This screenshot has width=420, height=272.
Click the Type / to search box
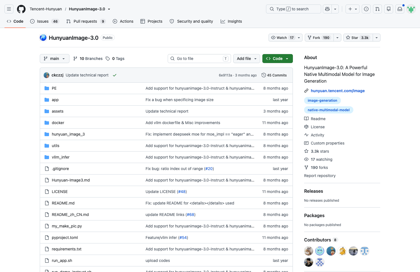coord(293,9)
